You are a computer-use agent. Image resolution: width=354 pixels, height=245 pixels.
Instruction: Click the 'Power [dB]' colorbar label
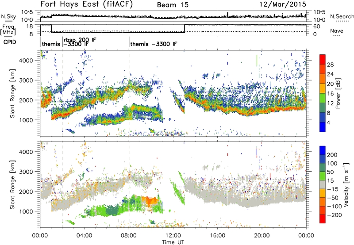(x=338, y=93)
